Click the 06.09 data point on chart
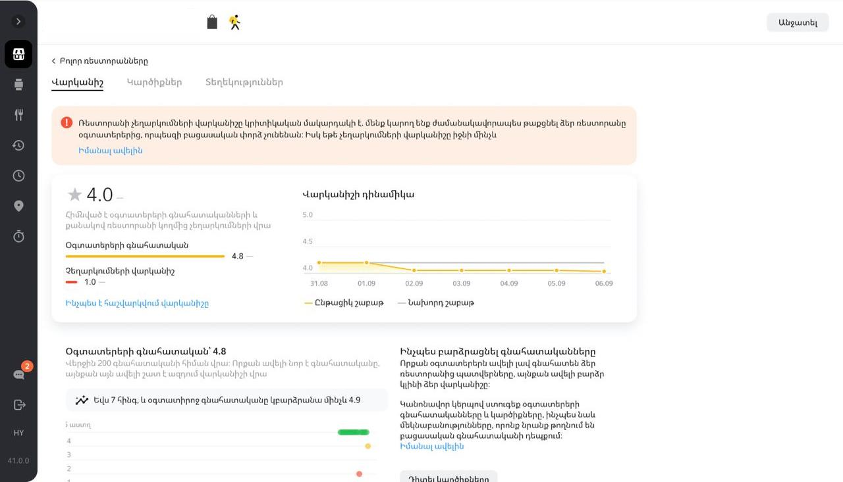This screenshot has width=843, height=482. pyautogui.click(x=604, y=272)
